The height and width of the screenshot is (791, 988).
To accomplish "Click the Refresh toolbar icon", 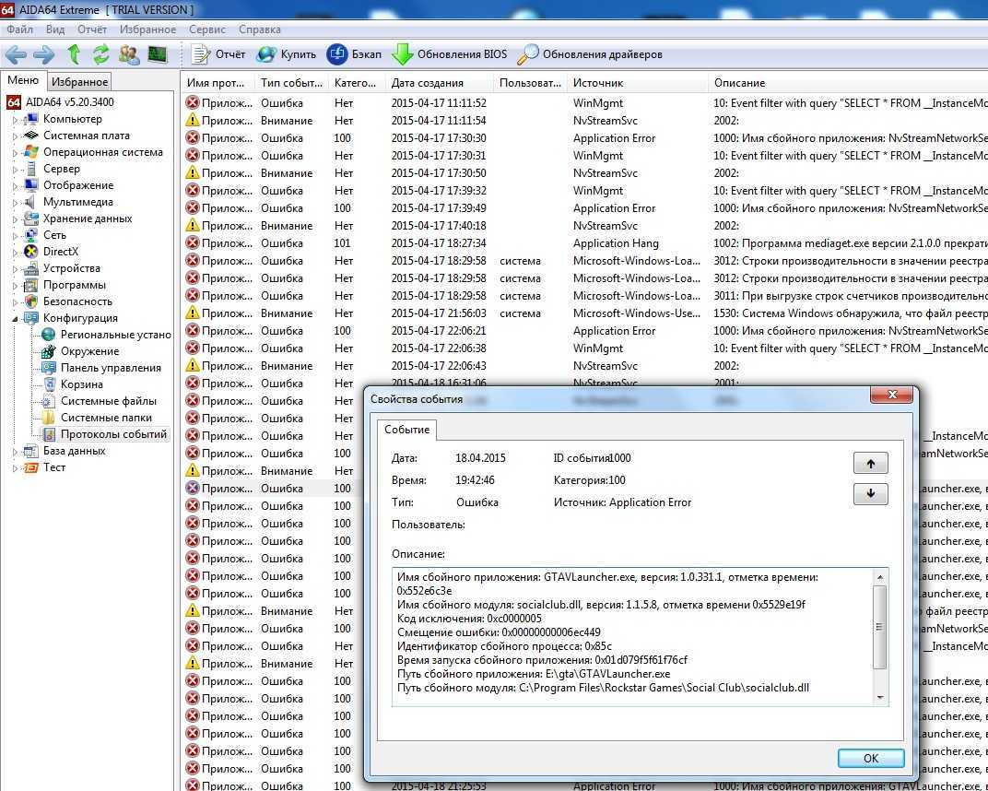I will coord(100,54).
